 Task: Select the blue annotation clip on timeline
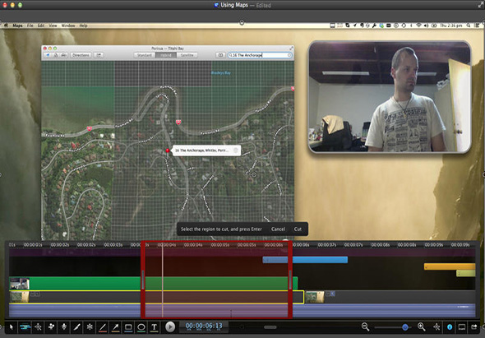pyautogui.click(x=305, y=260)
